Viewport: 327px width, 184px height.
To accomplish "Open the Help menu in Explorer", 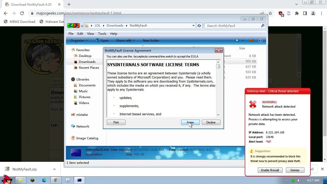I will [x=114, y=33].
